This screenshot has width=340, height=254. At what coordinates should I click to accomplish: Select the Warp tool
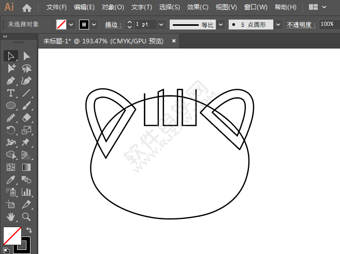(x=11, y=142)
